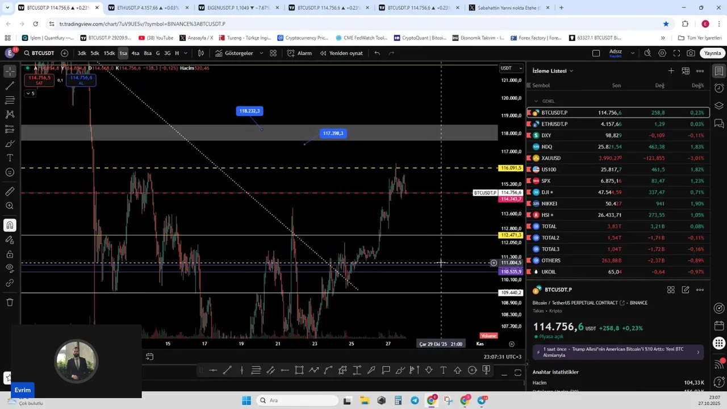Open the forecasting and measurement tools
The height and width of the screenshot is (409, 727).
[10, 129]
